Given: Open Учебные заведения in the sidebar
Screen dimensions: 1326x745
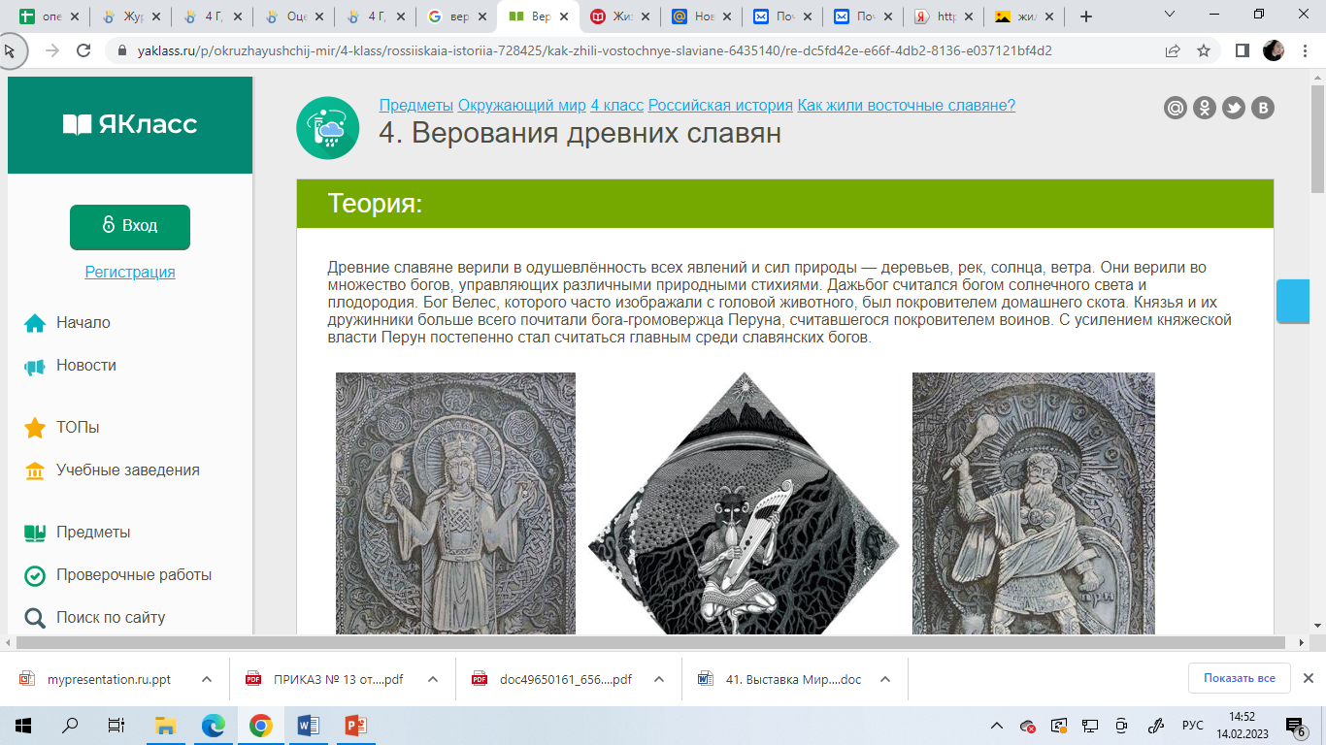Looking at the screenshot, I should [x=128, y=470].
